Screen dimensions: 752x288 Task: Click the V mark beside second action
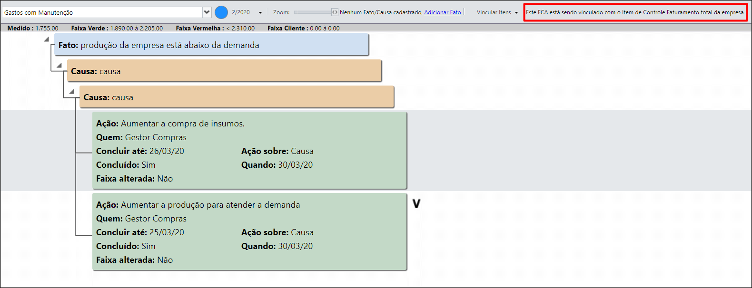coord(416,204)
